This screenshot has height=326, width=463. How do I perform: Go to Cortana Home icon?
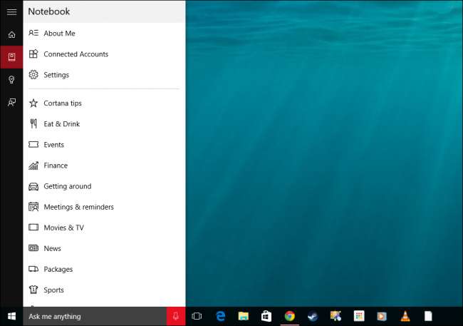pos(11,34)
